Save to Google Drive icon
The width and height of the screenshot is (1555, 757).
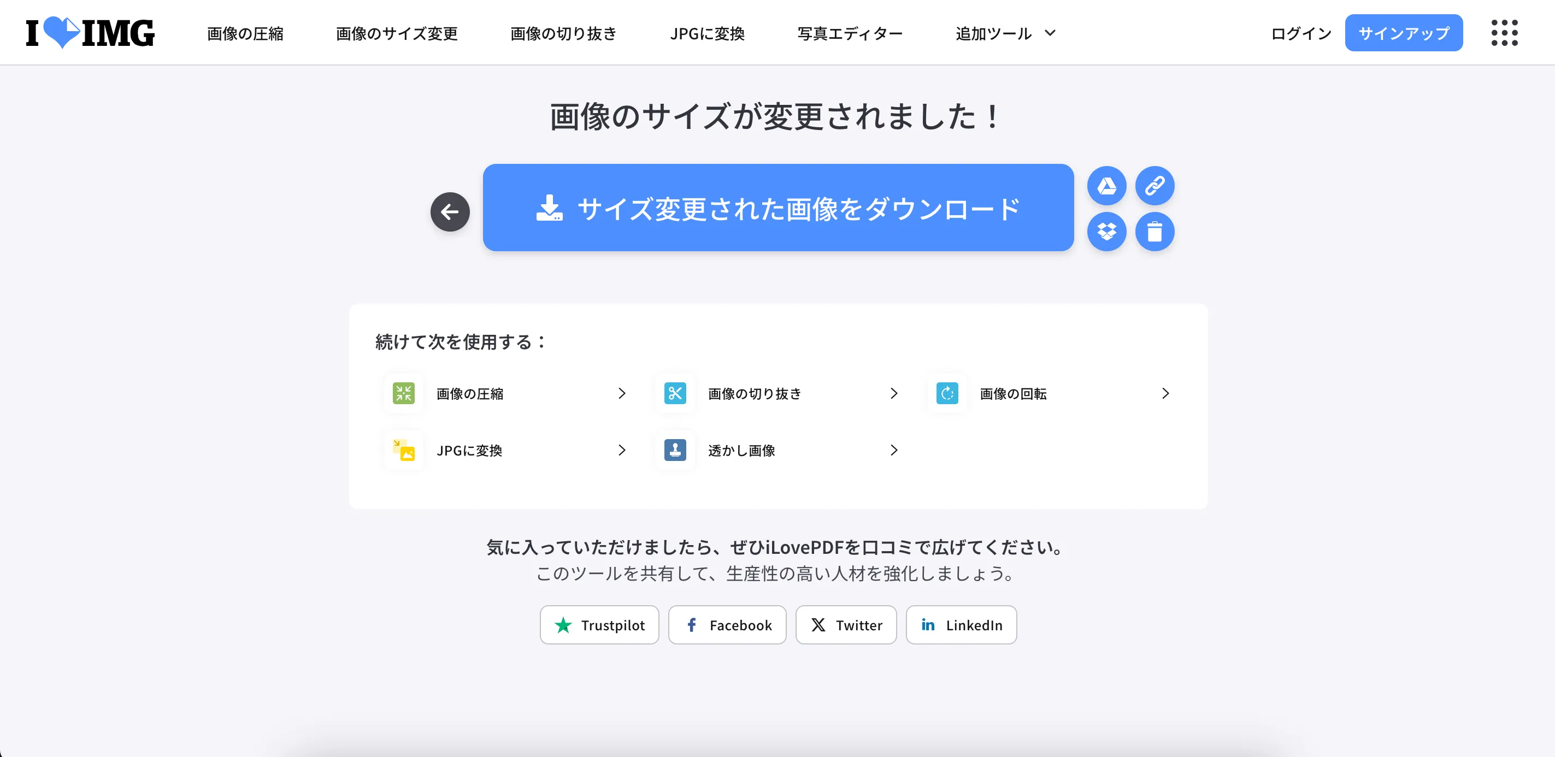(1106, 186)
